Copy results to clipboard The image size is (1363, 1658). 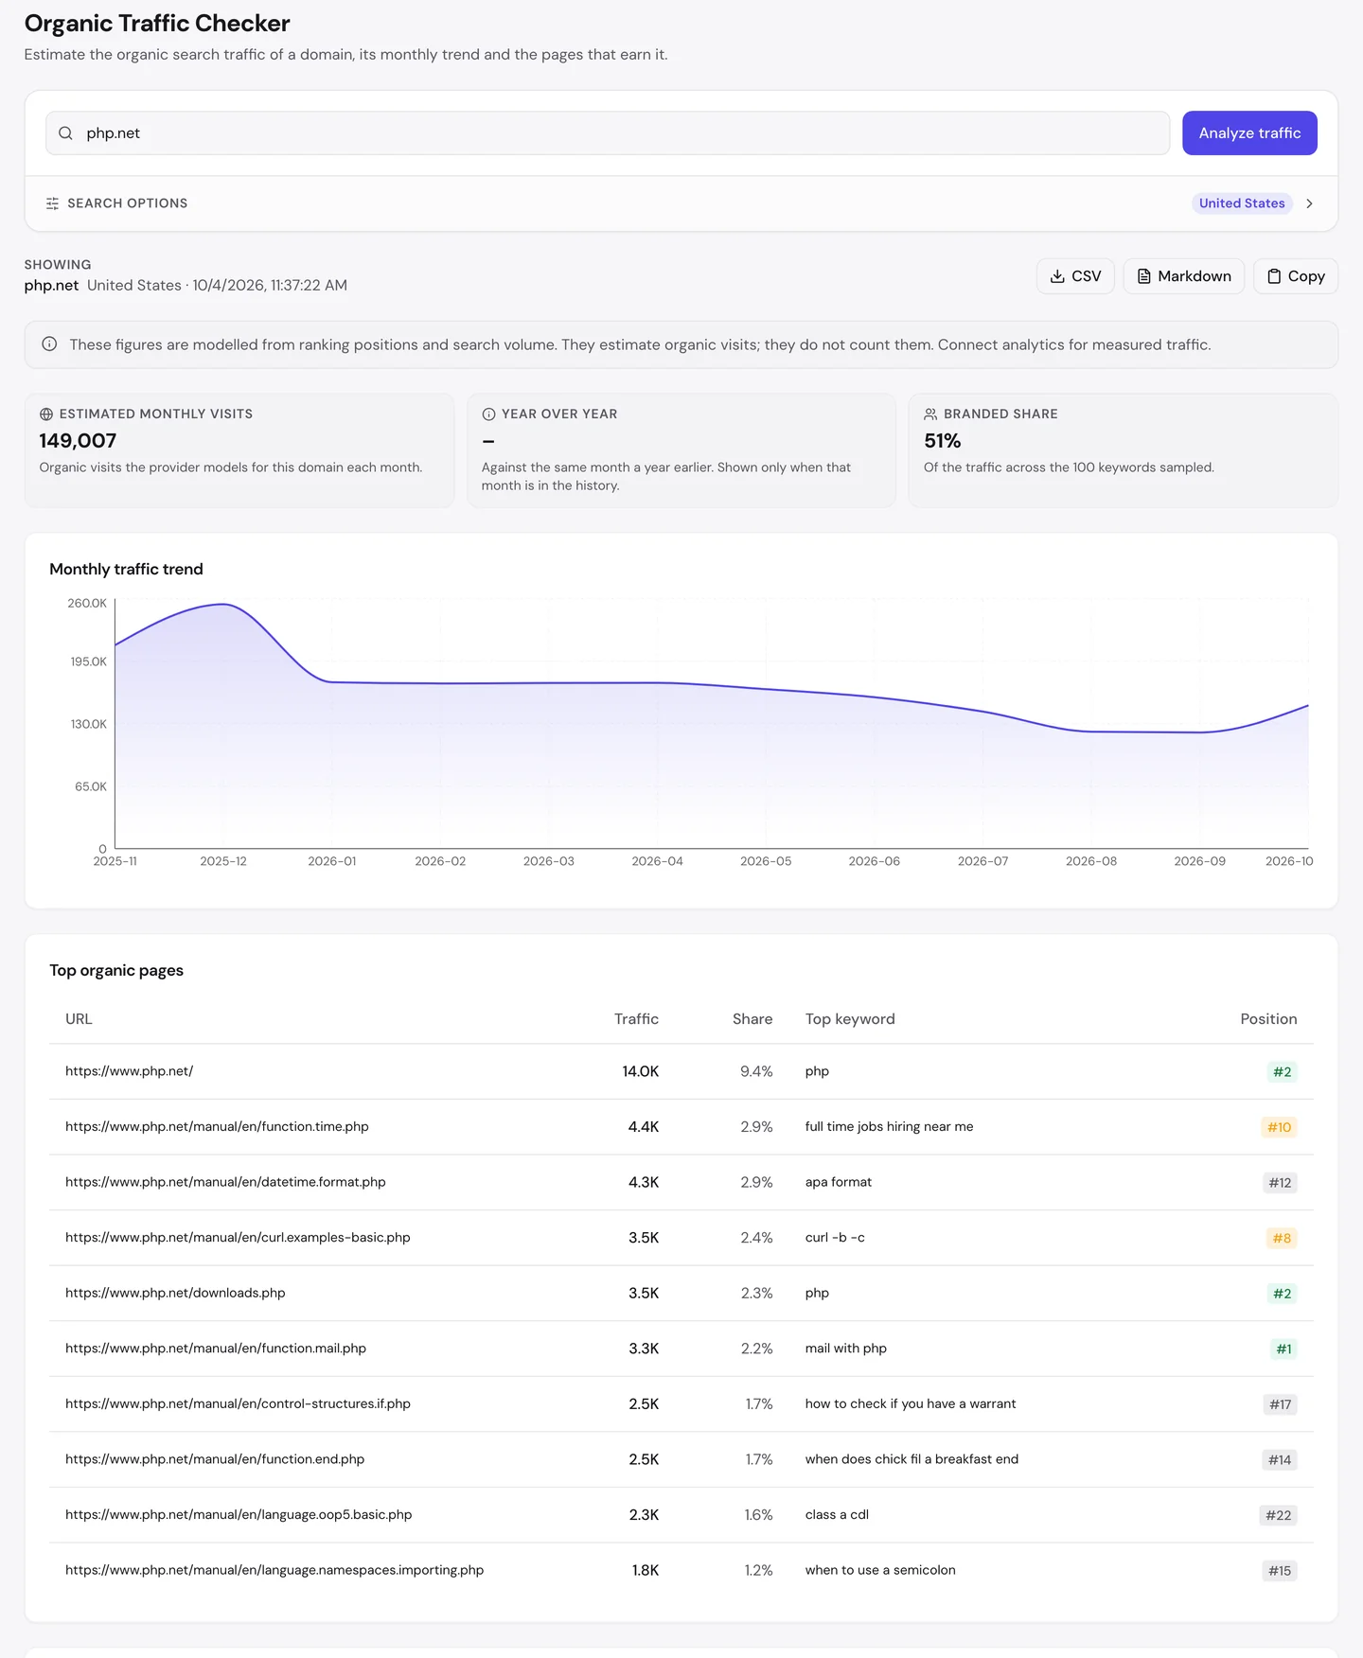pyautogui.click(x=1296, y=276)
